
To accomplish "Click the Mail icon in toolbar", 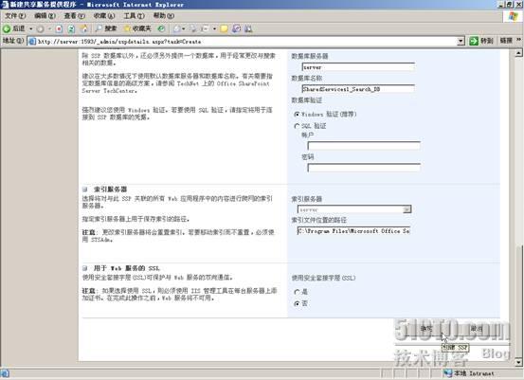I will click(177, 29).
